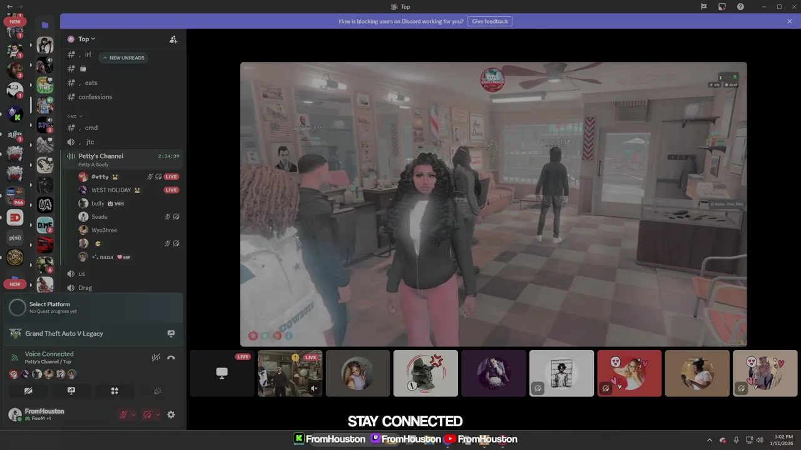The width and height of the screenshot is (801, 450).
Task: Click FromHouston user avatar
Action: point(14,414)
